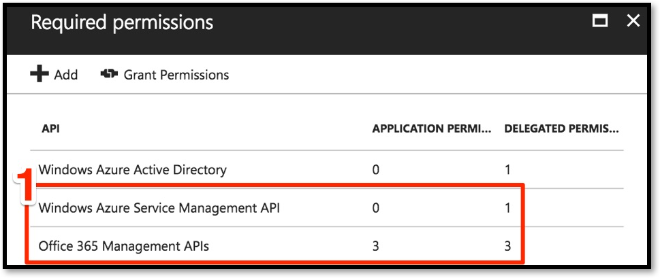This screenshot has width=660, height=278.
Task: Click application permissions count for Office 365
Action: 375,245
